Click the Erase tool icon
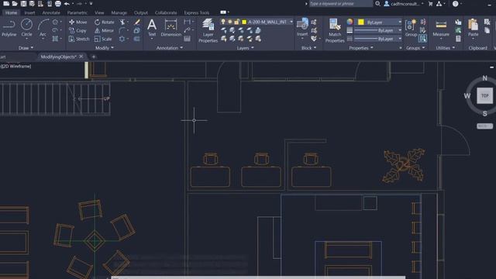The height and width of the screenshot is (279, 496). point(137,22)
